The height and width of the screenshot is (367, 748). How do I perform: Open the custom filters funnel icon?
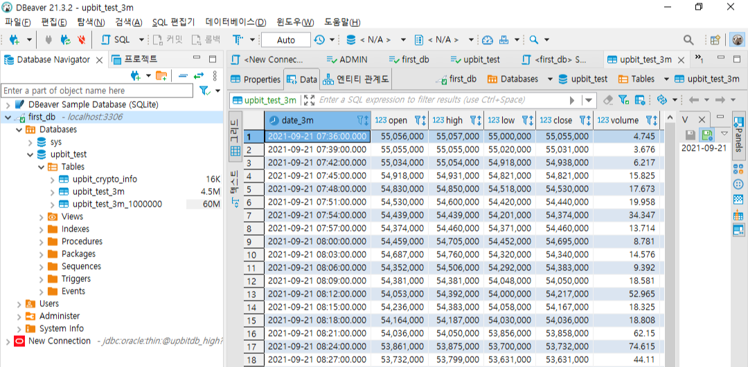[x=623, y=100]
